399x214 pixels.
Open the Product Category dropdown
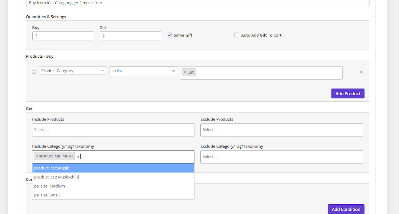(72, 71)
